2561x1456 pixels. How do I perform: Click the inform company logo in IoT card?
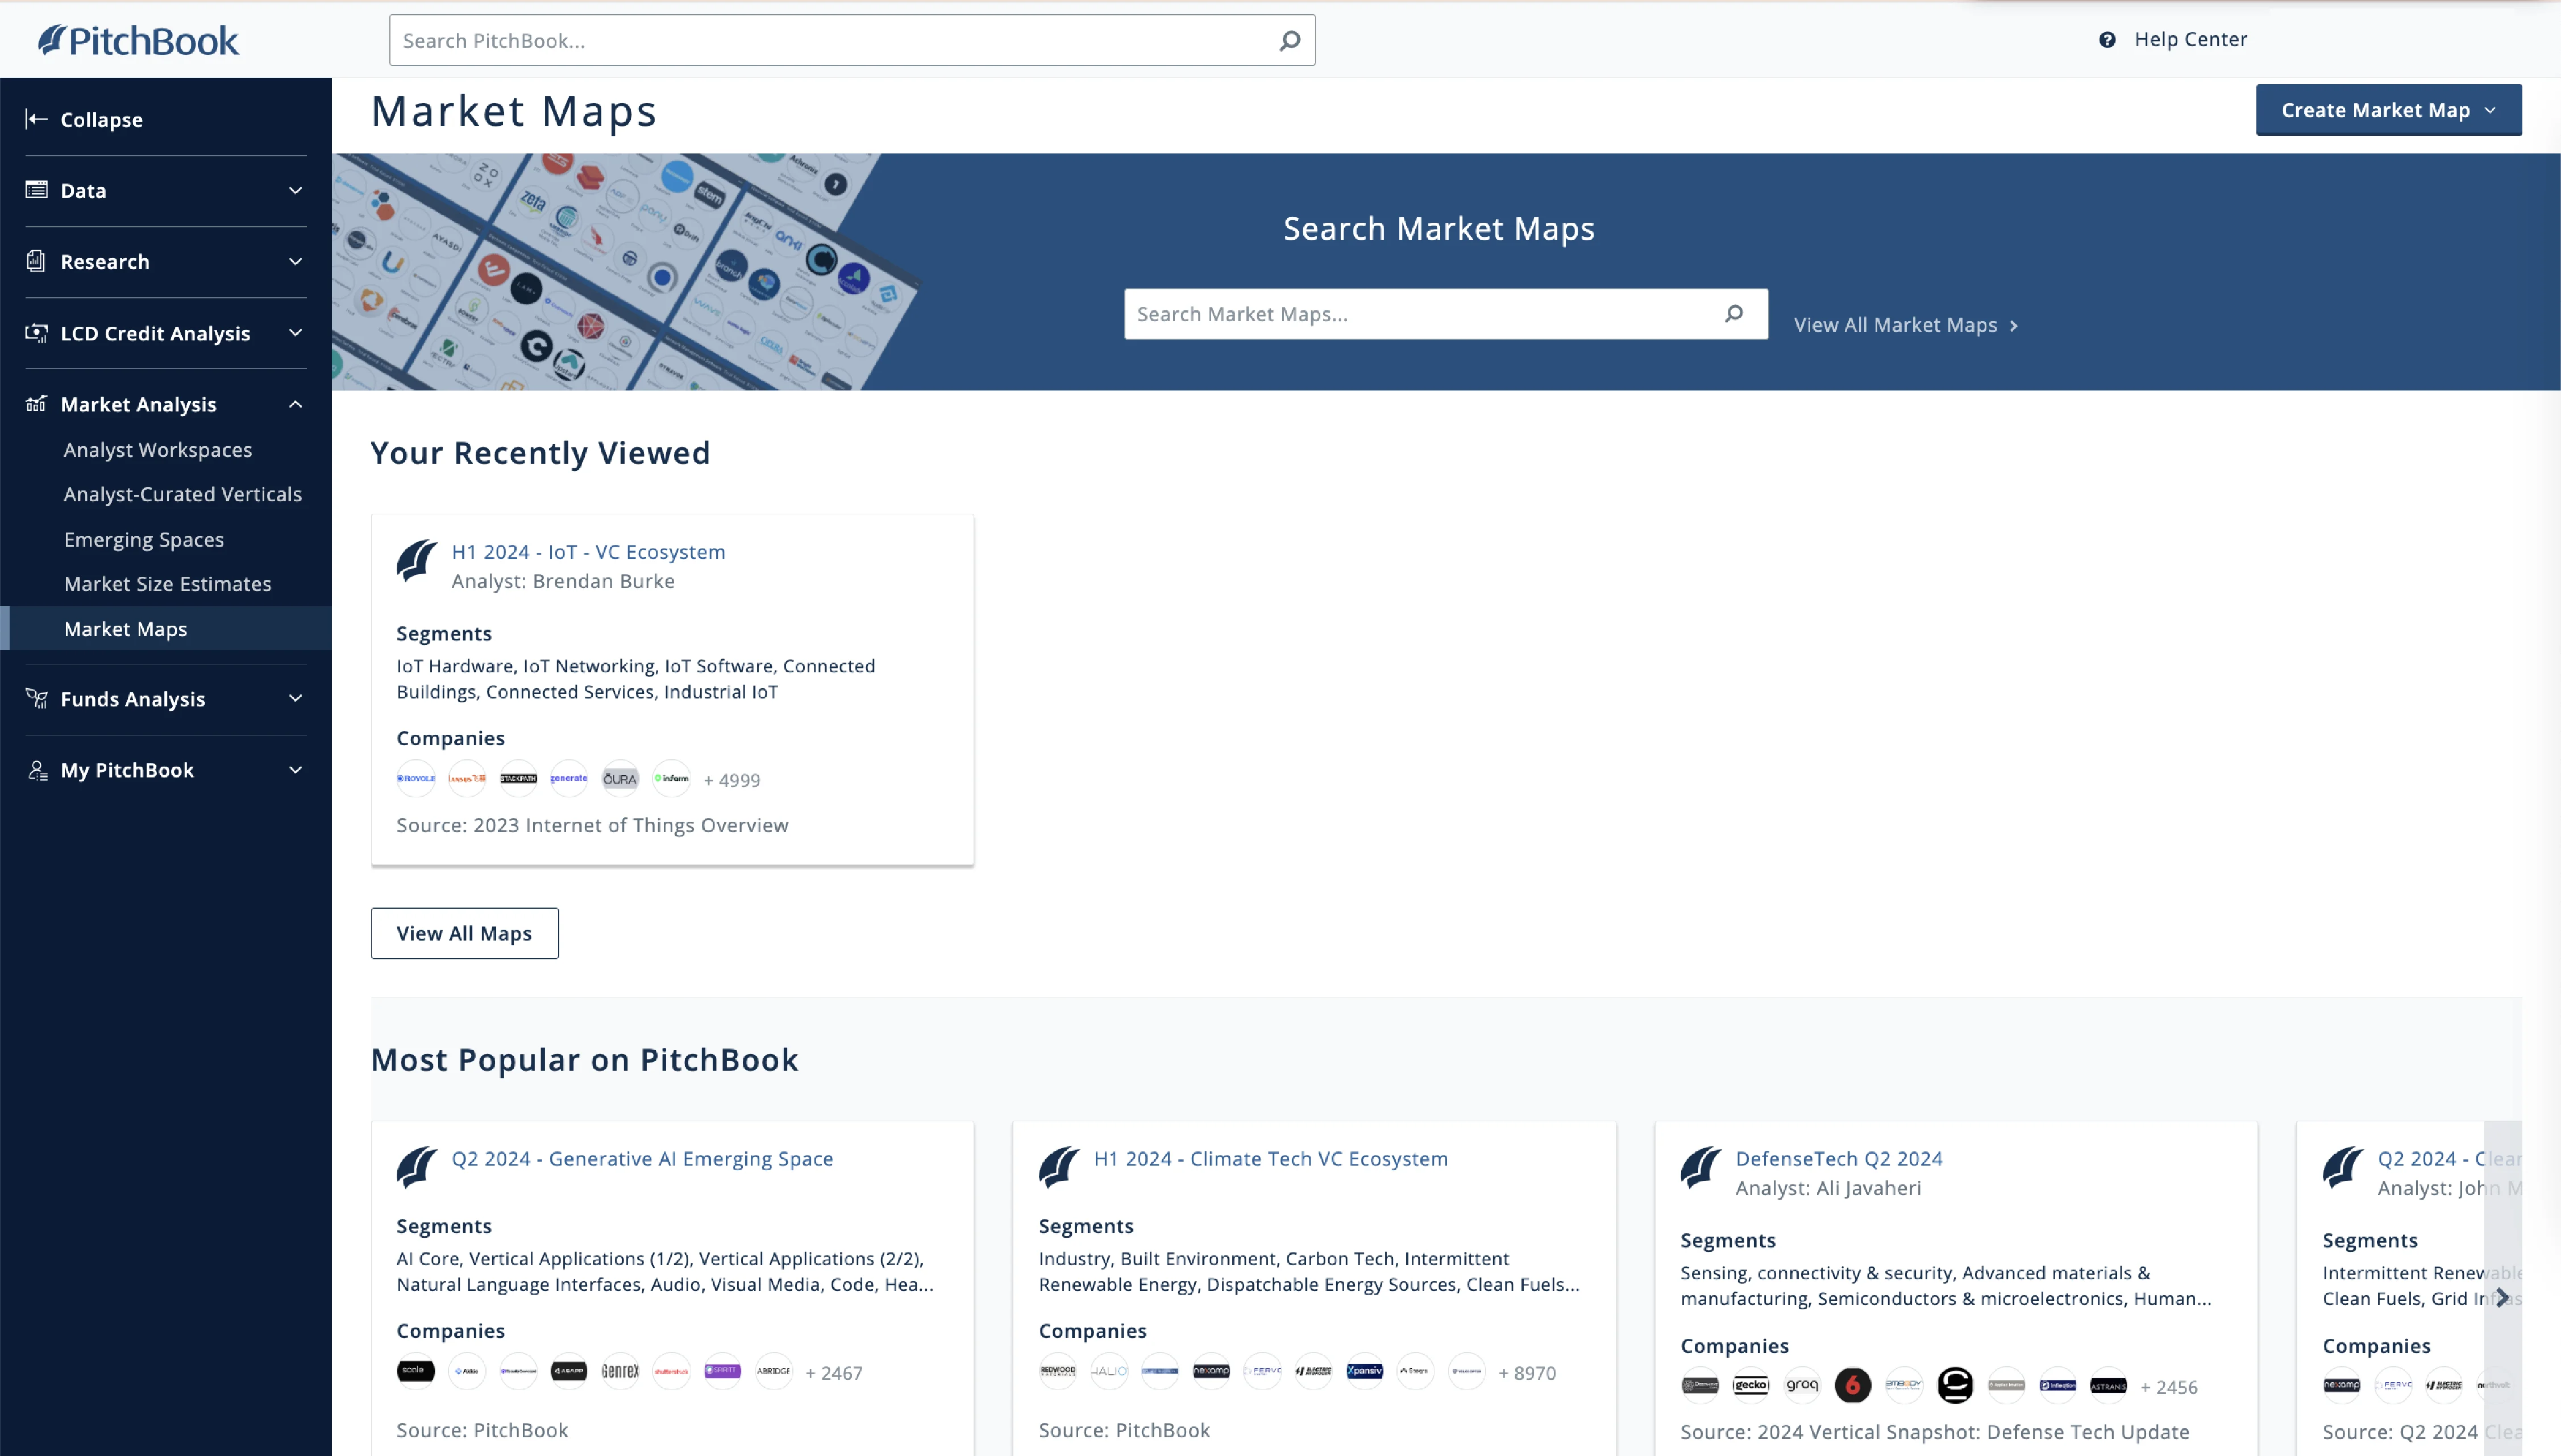click(x=671, y=779)
